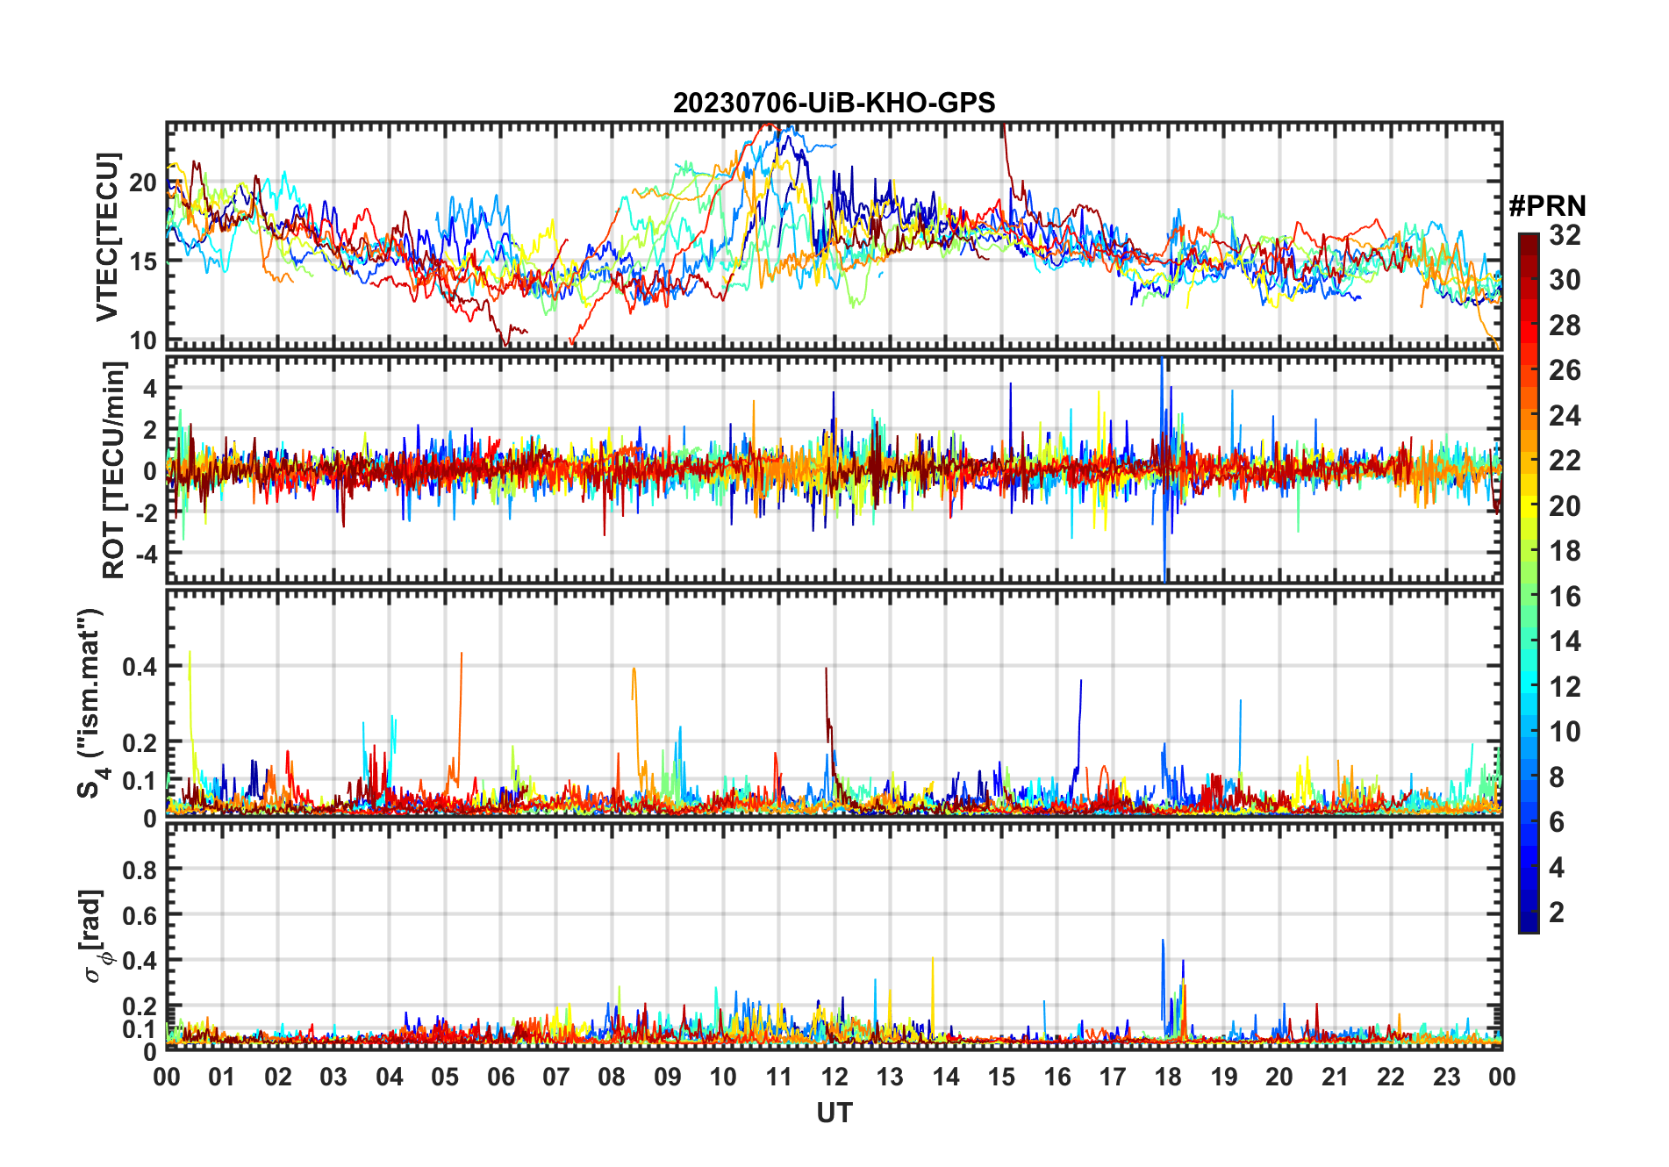Screen dimensions: 1669x1167
Task: Click the colorbar tick label 8
Action: coord(1557,777)
